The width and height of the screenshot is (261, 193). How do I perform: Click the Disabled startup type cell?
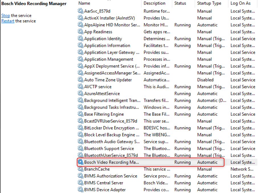[205, 80]
